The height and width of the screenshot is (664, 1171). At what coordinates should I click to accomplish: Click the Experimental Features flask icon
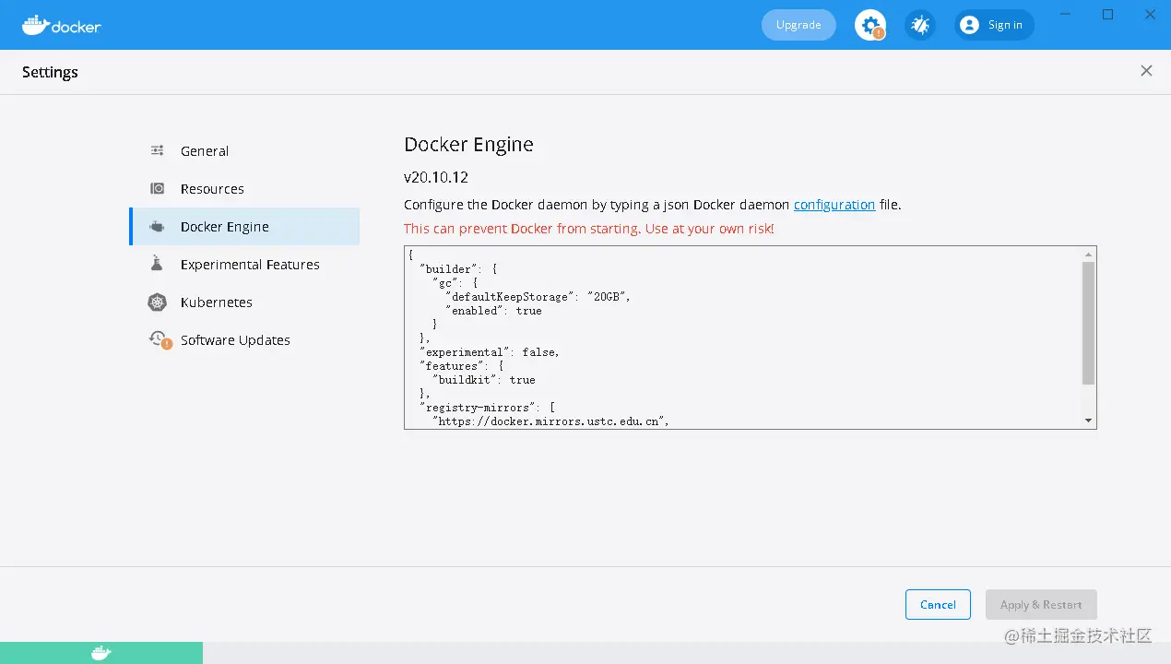point(158,264)
